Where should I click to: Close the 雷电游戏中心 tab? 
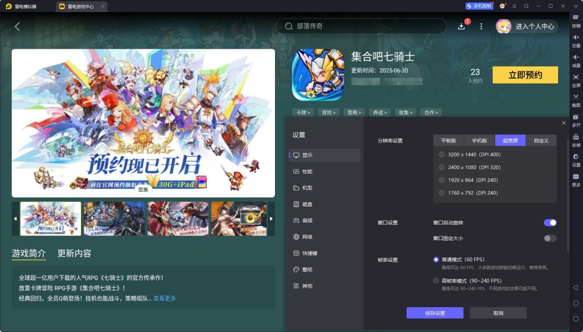coord(103,6)
